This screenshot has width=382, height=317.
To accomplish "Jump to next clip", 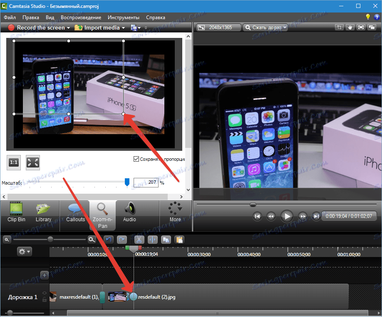I will (x=316, y=216).
